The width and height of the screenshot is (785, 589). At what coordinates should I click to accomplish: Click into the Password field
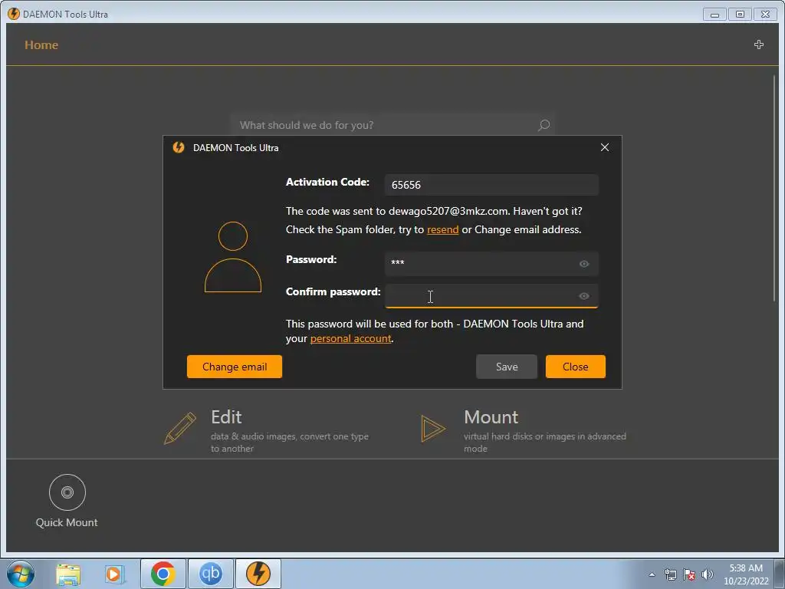tap(491, 264)
